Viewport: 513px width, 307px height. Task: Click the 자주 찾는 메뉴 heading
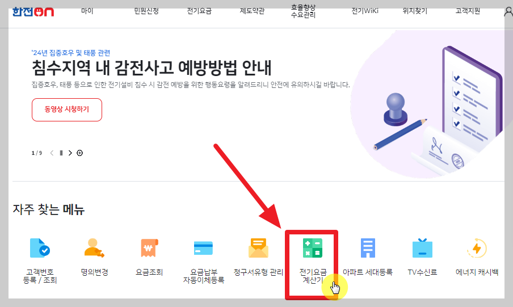click(48, 209)
